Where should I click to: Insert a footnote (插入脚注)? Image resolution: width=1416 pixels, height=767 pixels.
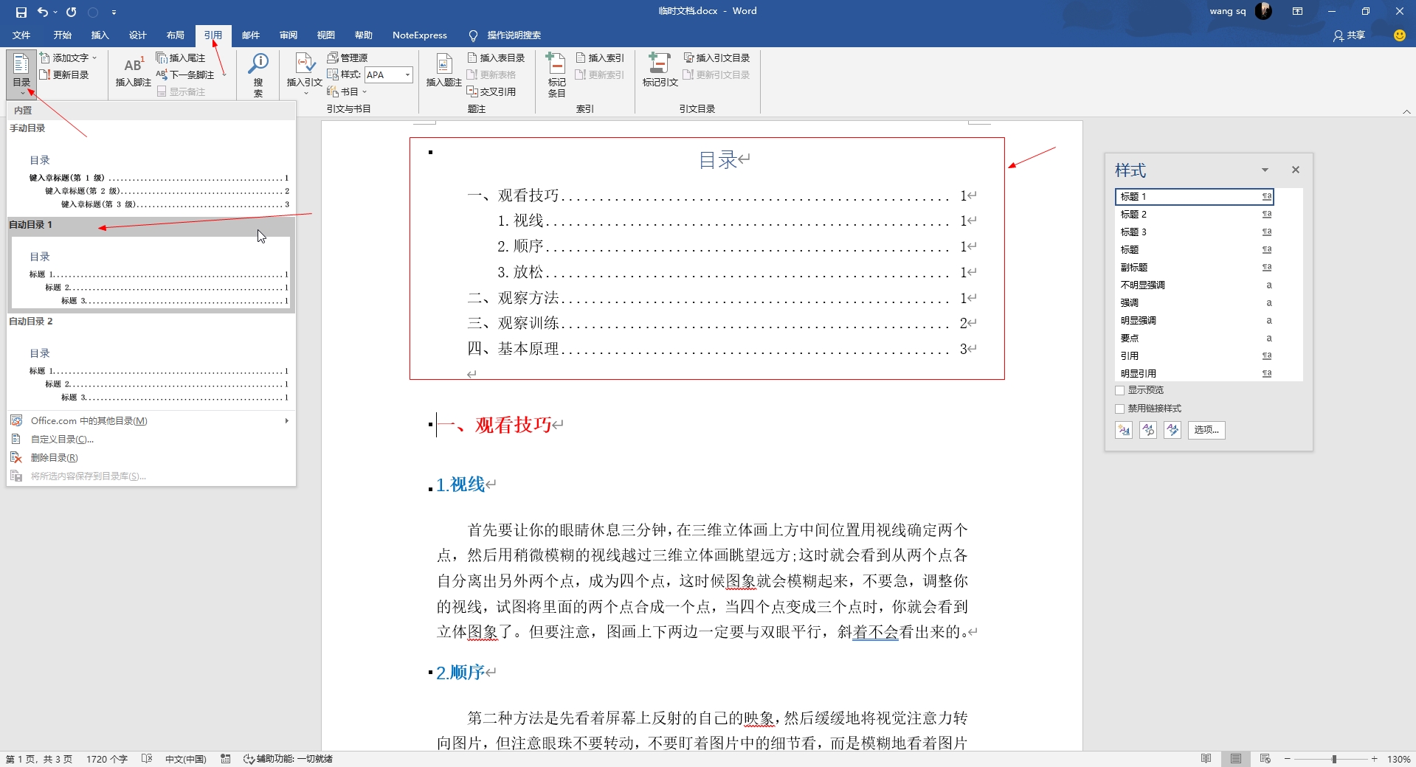[133, 72]
